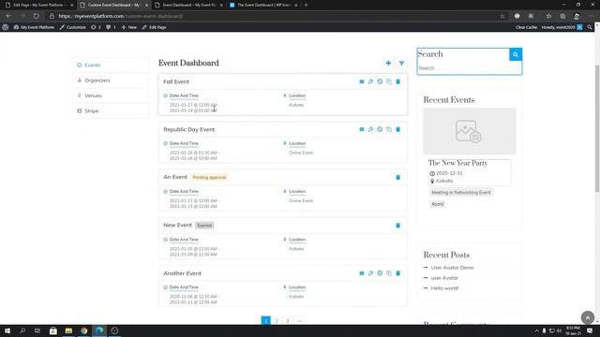Click Clear Cache in admin bar
This screenshot has width=600, height=337.
pyautogui.click(x=526, y=27)
